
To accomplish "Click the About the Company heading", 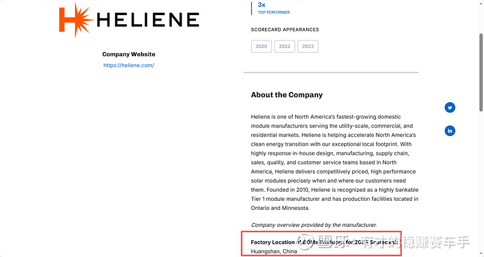I will [287, 95].
